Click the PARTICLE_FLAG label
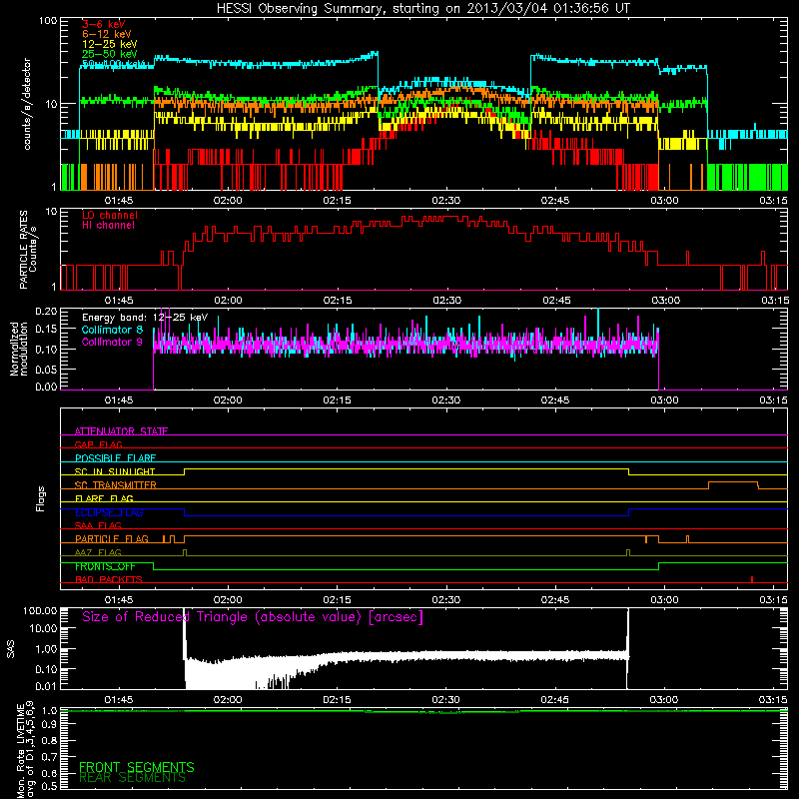 click(x=112, y=539)
